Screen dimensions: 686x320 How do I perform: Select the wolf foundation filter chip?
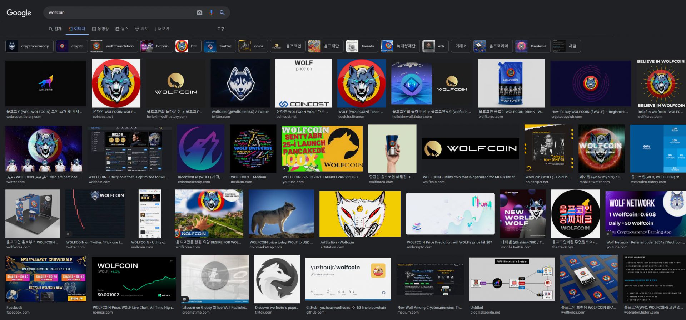[114, 46]
